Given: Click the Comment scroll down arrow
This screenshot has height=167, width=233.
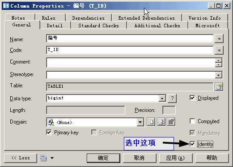Looking at the screenshot, I should click(219, 65).
